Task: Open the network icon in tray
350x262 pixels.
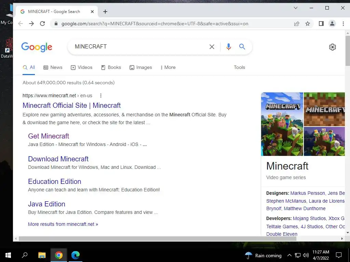Action: point(298,255)
